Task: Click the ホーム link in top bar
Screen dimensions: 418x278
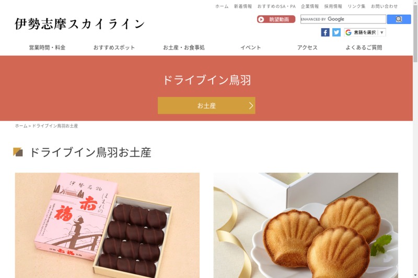Action: [x=222, y=6]
